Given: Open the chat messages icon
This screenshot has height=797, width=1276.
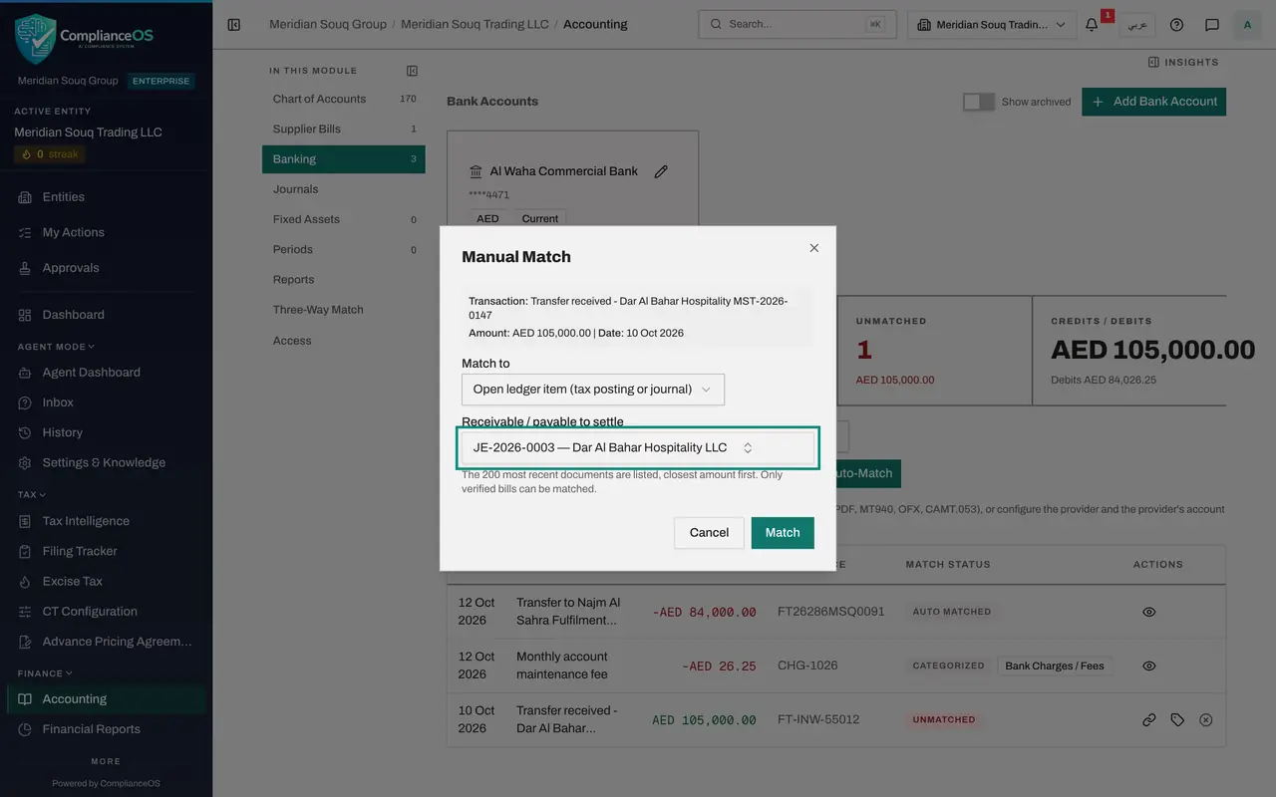Looking at the screenshot, I should coord(1212,25).
